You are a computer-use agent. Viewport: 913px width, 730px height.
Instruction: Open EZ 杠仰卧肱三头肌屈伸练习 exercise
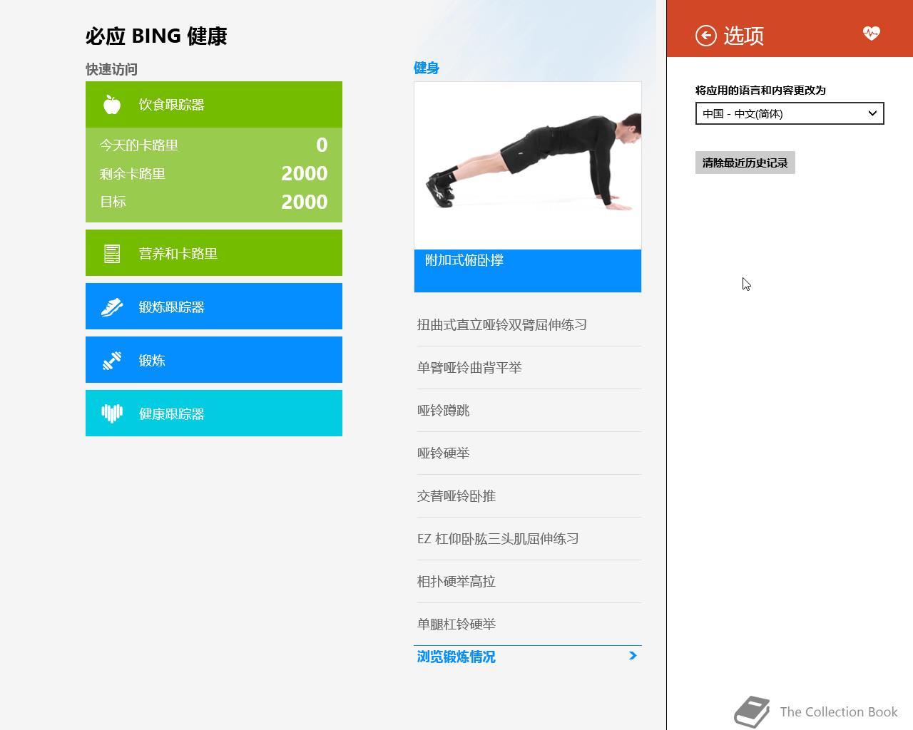529,539
